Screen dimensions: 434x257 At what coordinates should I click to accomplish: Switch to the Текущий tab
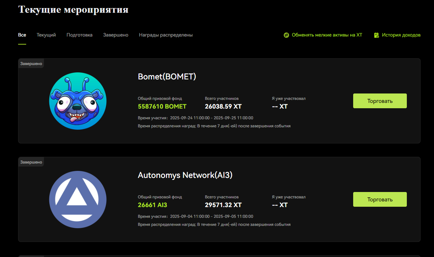[x=46, y=35]
